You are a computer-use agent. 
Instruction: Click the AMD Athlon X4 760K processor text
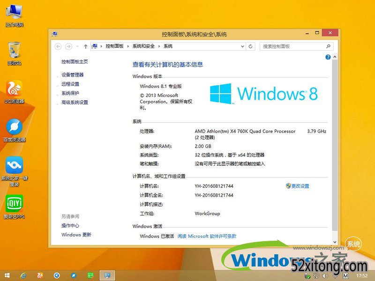click(245, 131)
